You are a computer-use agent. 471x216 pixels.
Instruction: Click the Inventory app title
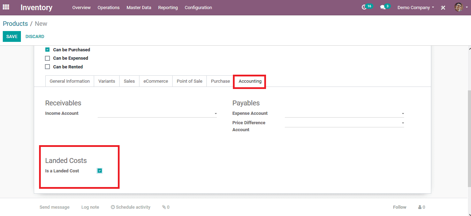36,7
